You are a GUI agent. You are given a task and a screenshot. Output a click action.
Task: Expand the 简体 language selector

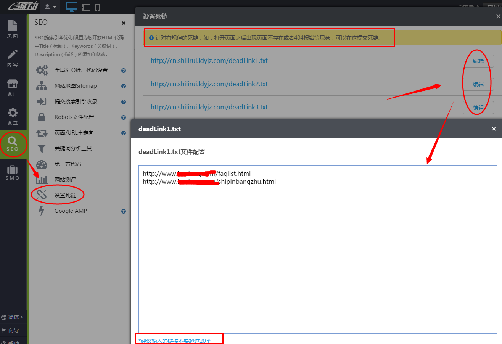click(x=13, y=317)
